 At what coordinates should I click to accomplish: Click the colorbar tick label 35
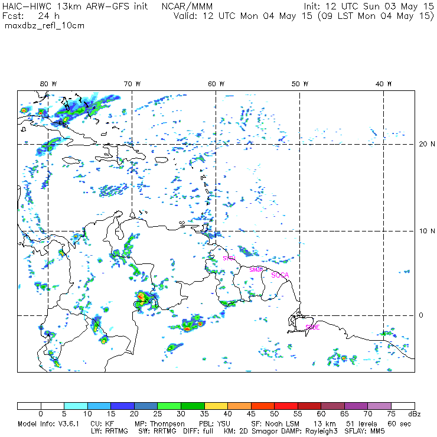point(204,414)
